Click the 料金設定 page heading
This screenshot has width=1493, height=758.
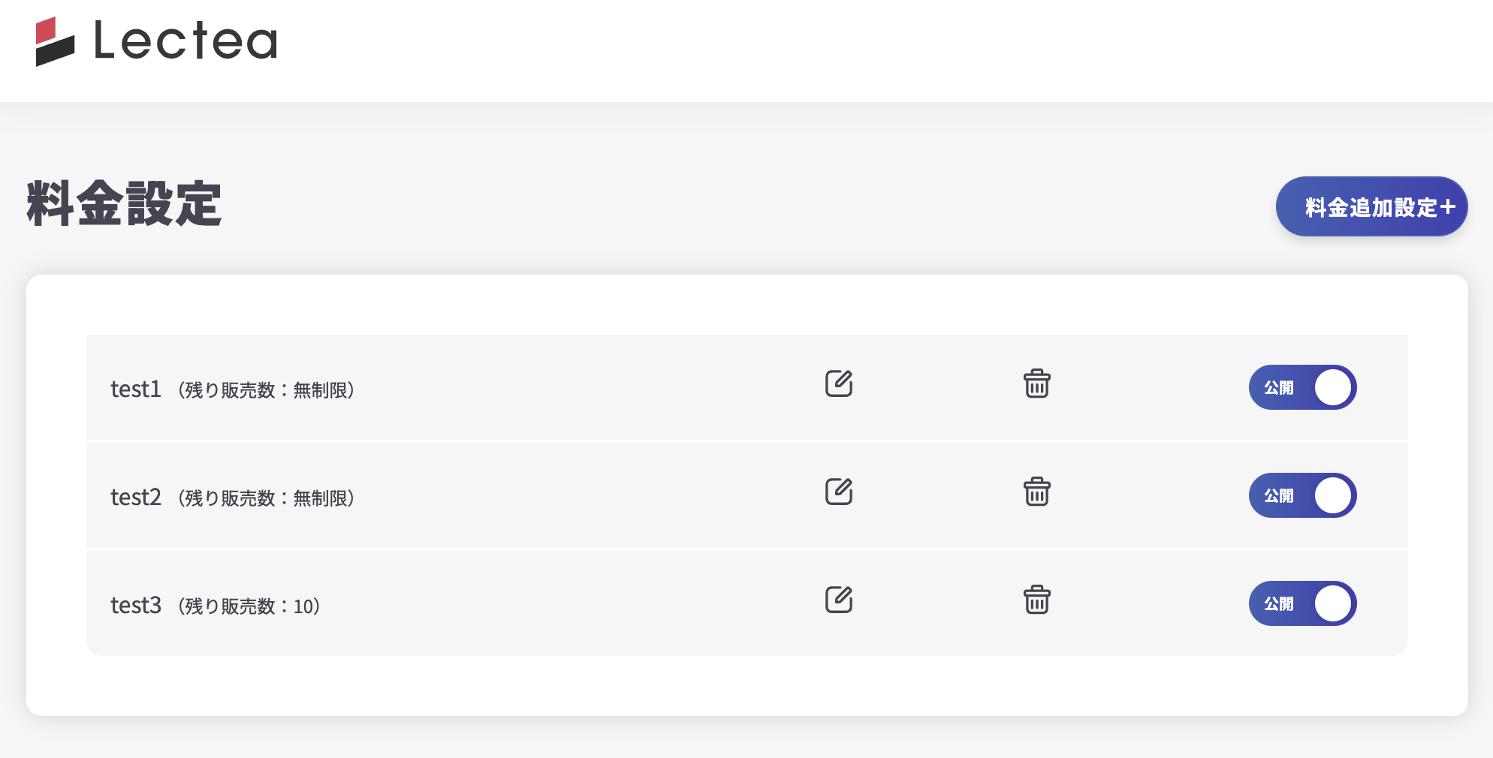click(x=124, y=203)
